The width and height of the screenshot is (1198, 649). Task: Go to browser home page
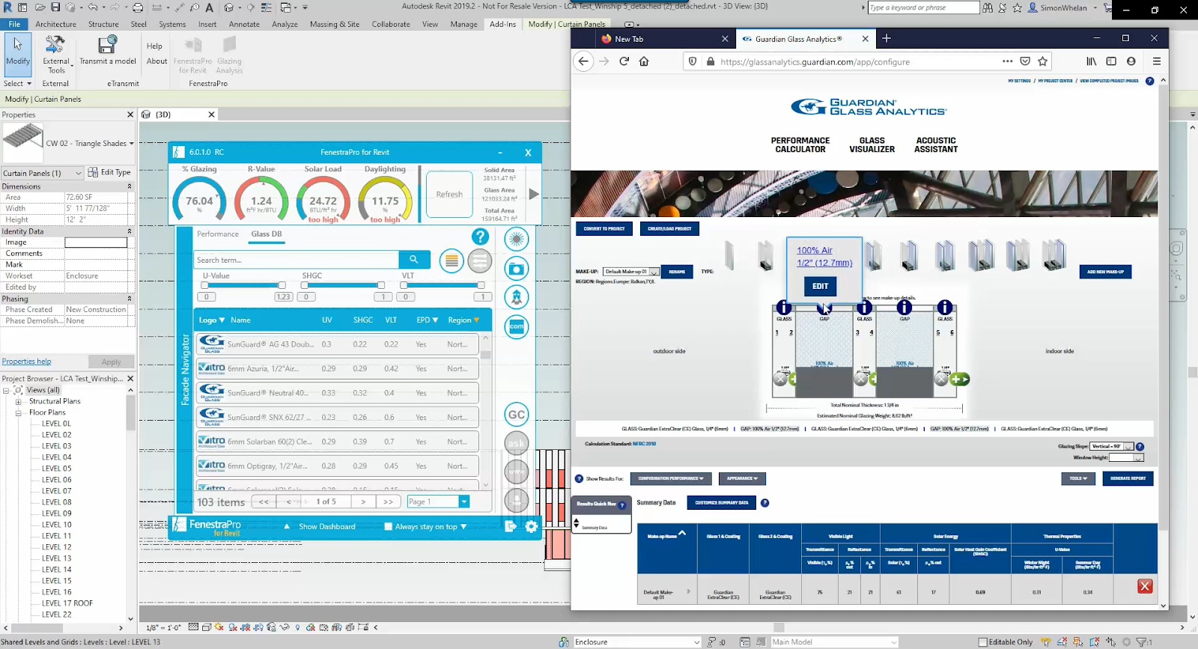click(x=644, y=61)
